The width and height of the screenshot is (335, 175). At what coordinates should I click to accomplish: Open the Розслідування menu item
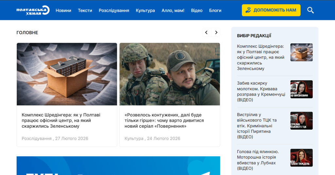[x=114, y=10]
